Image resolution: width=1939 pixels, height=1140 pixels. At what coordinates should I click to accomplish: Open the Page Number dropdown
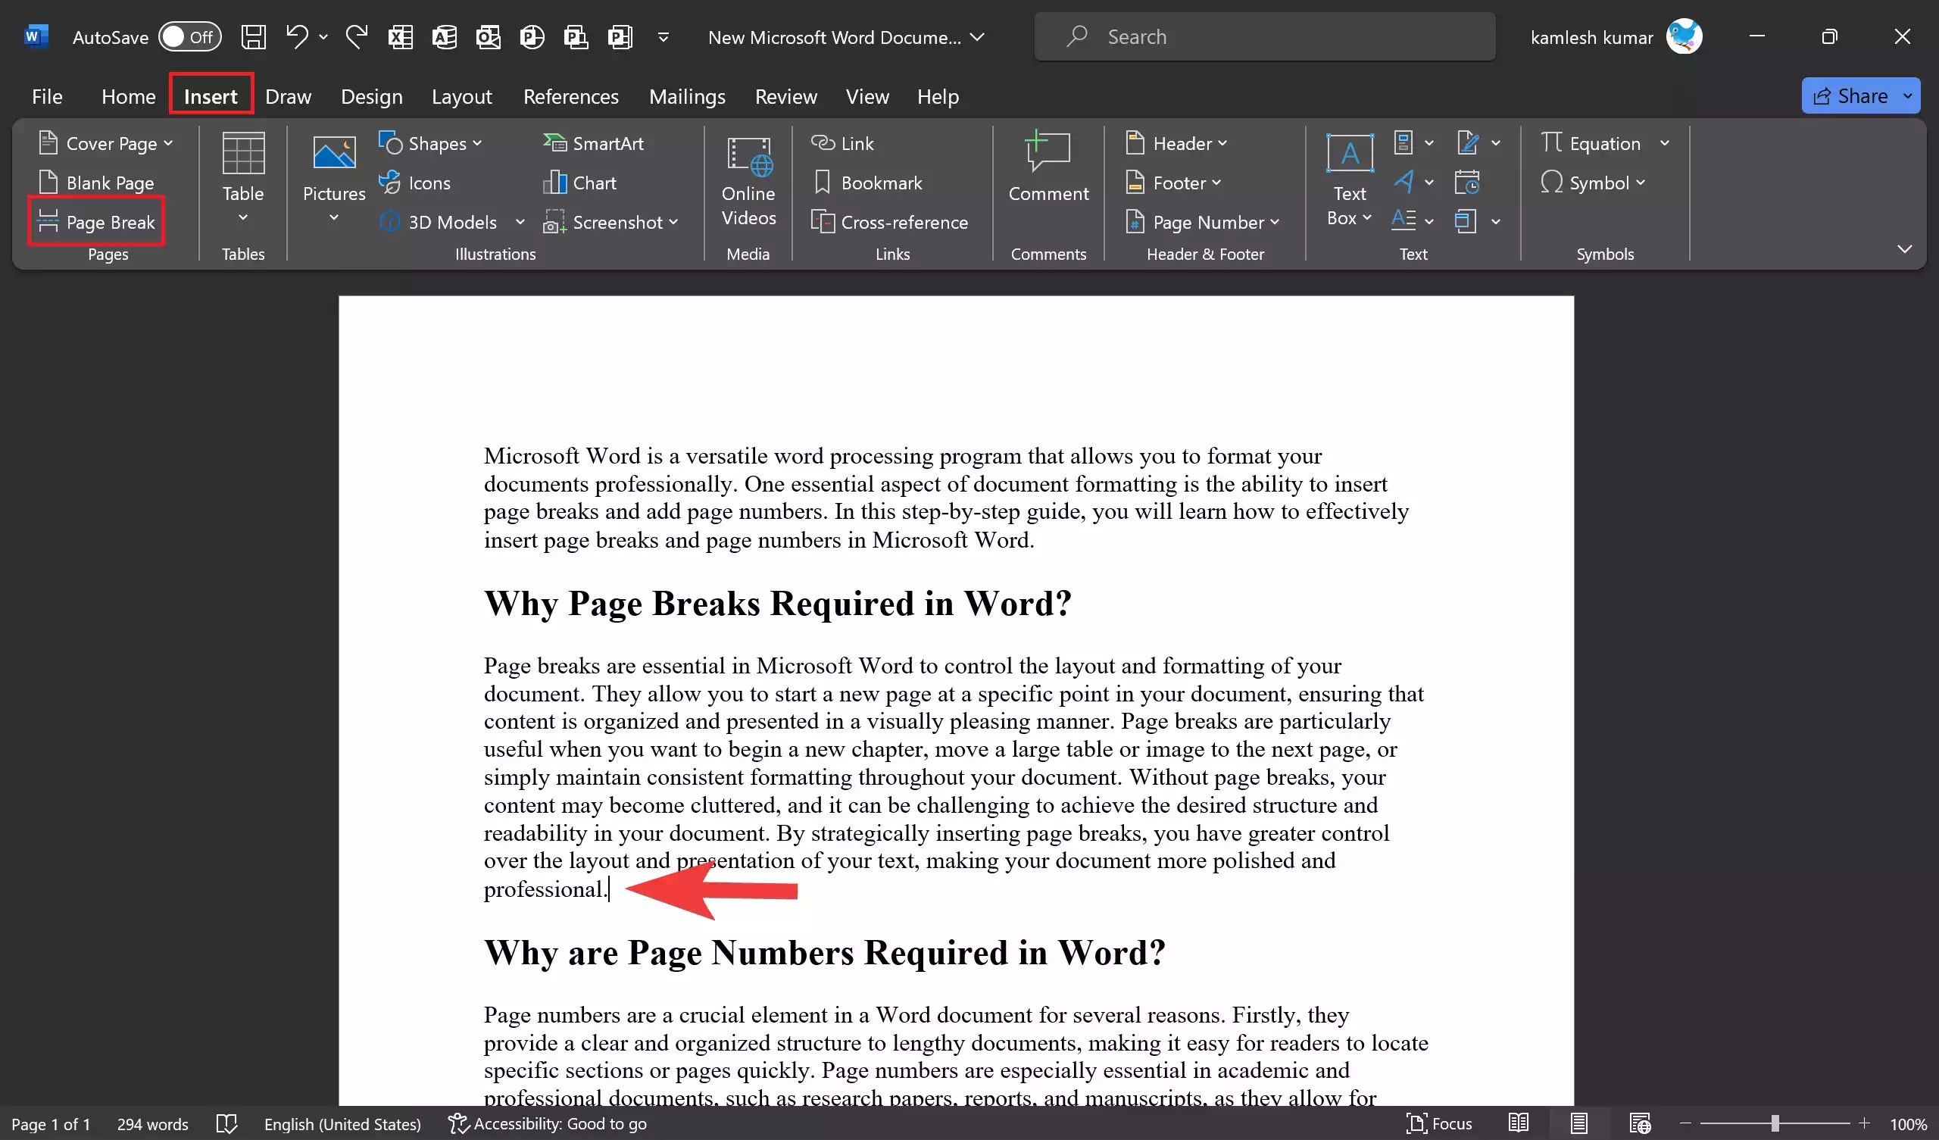tap(1275, 222)
